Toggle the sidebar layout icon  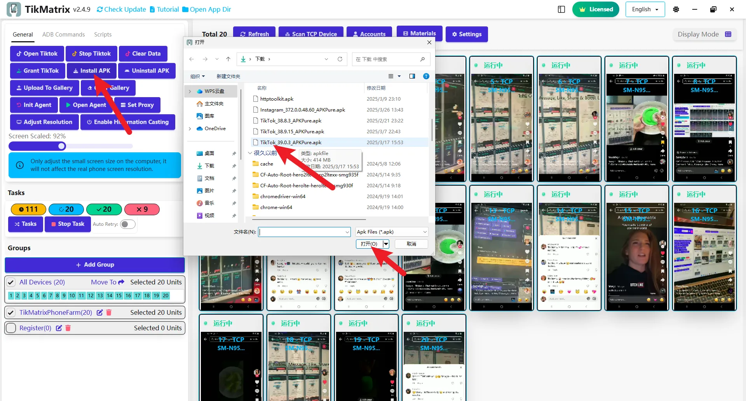coord(561,9)
